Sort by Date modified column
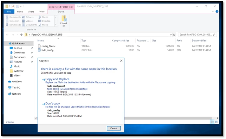Viewport: 226px width, 139px height. tap(199, 41)
